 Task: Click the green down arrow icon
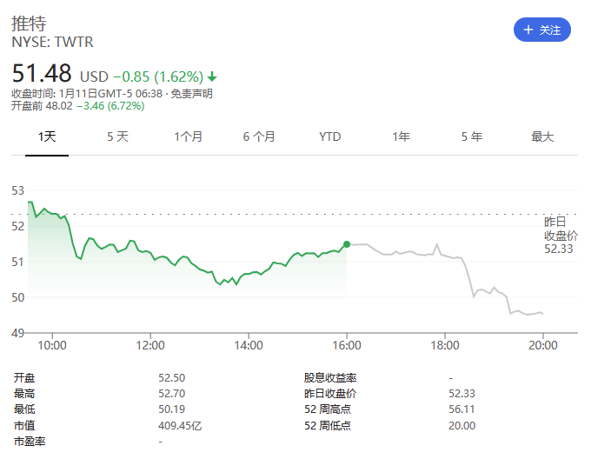tap(212, 76)
